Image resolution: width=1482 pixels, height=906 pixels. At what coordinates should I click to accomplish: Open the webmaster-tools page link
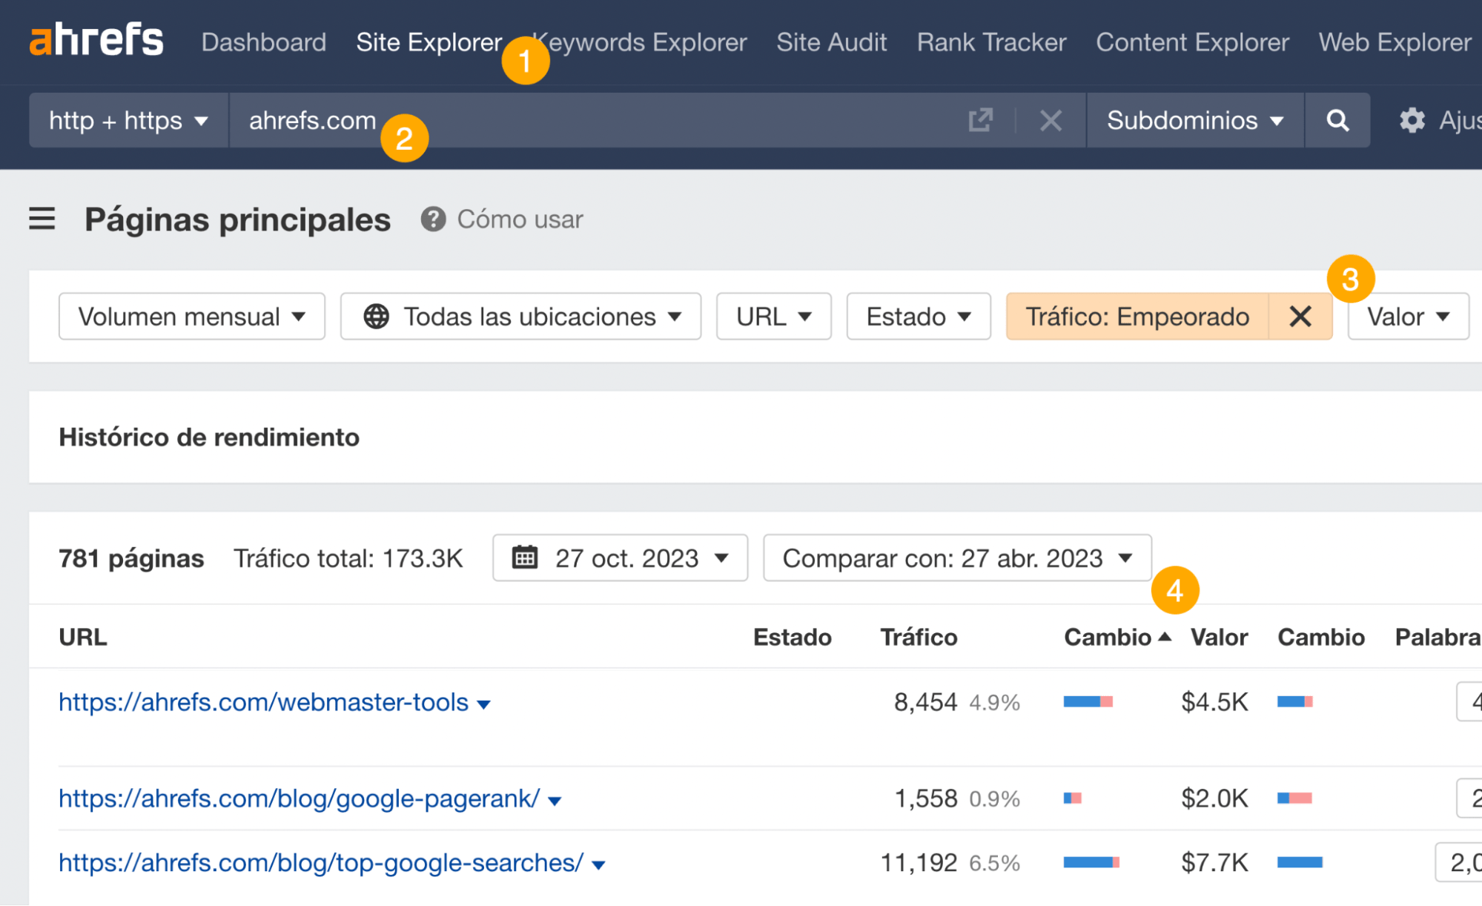pyautogui.click(x=263, y=701)
